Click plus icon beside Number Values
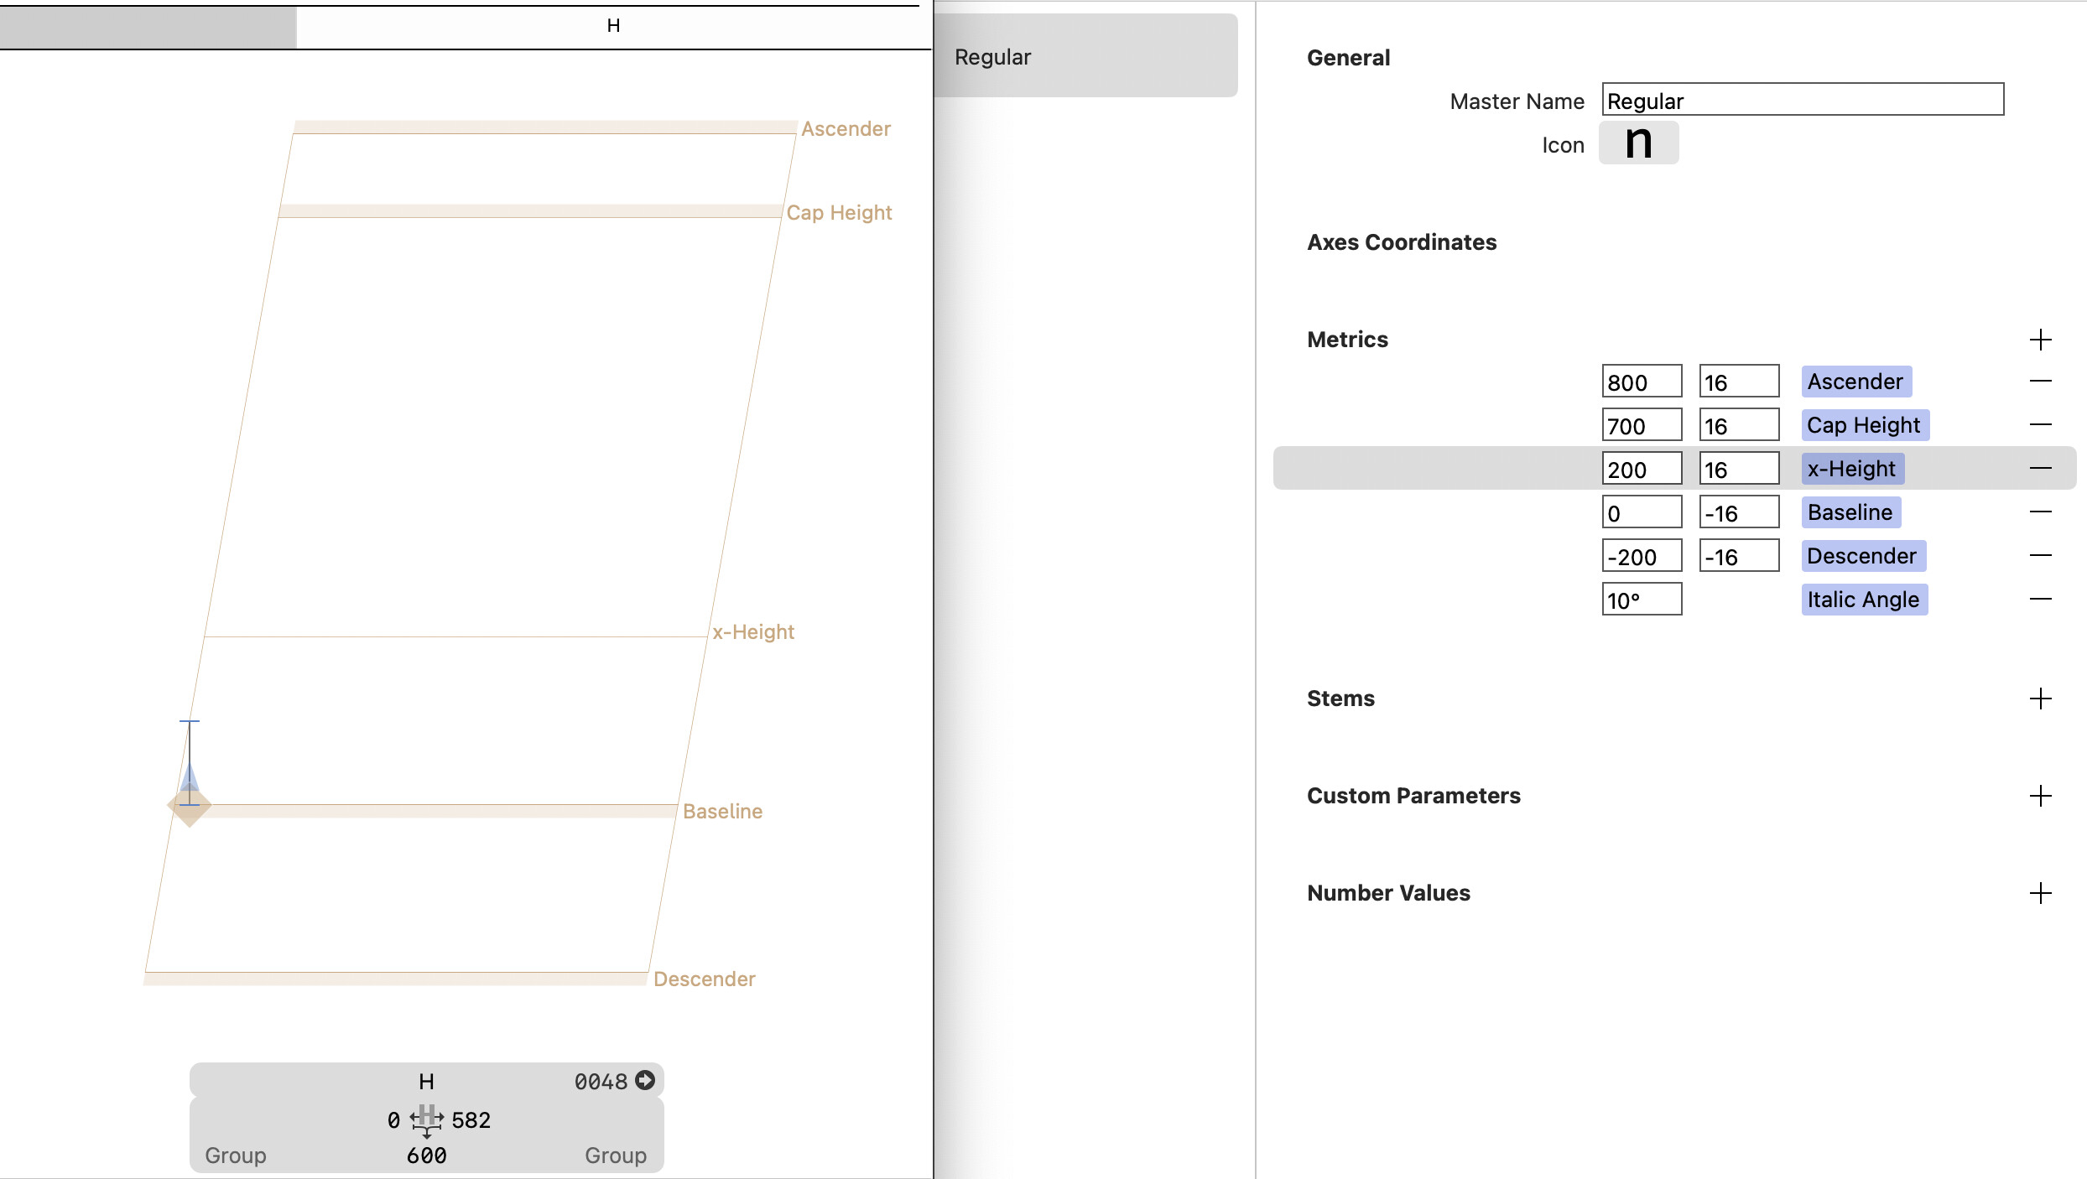Screen dimensions: 2087x1179 [2040, 893]
